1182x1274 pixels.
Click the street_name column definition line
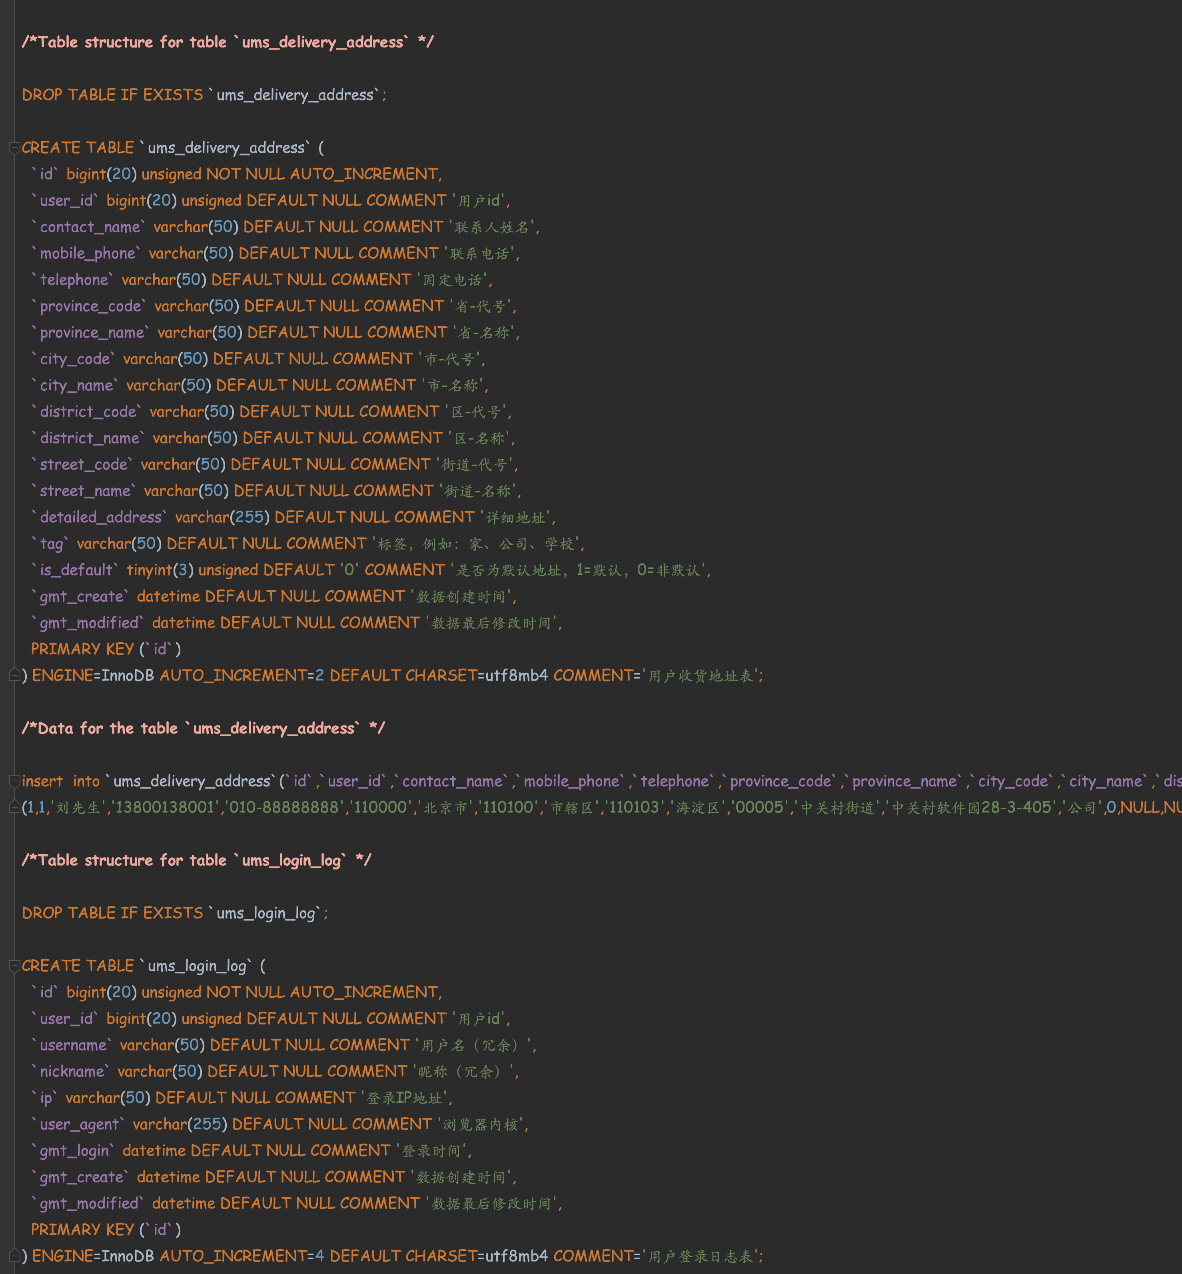276,491
